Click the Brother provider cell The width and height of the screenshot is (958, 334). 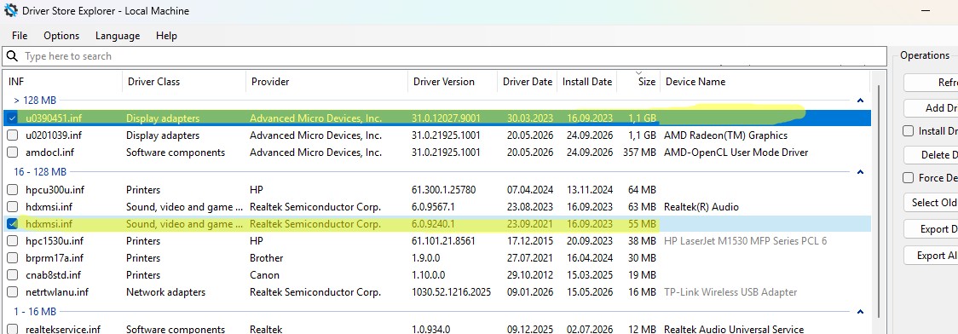[267, 257]
